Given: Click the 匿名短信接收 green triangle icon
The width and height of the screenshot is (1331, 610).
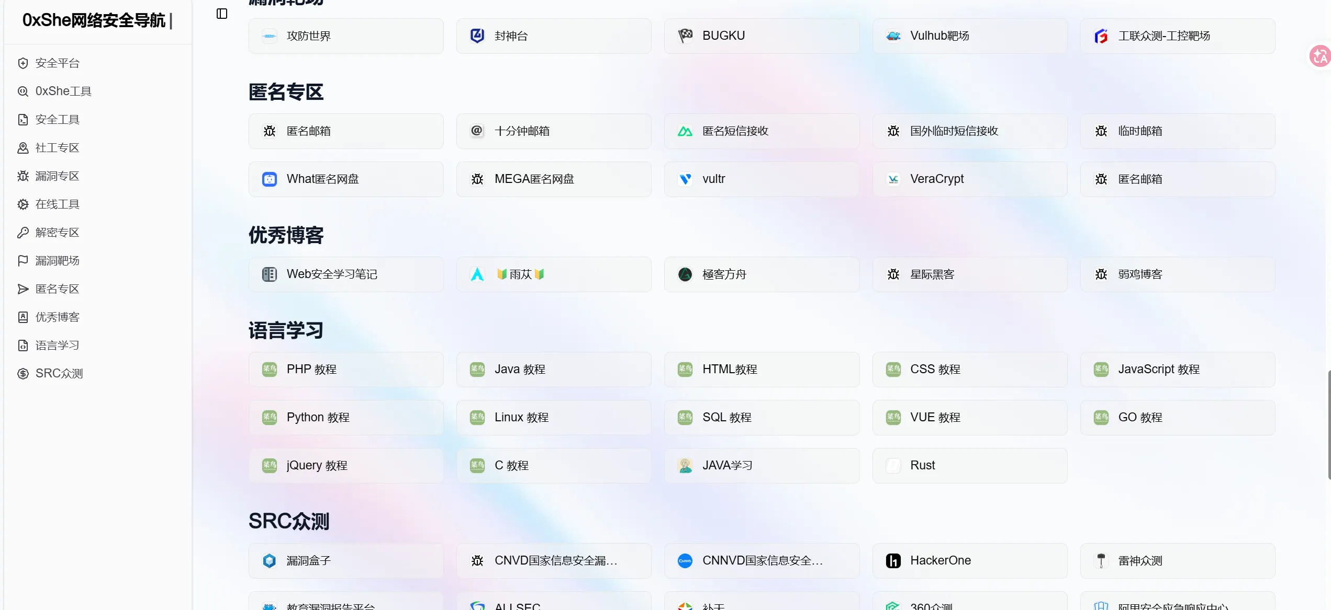Looking at the screenshot, I should click(685, 131).
